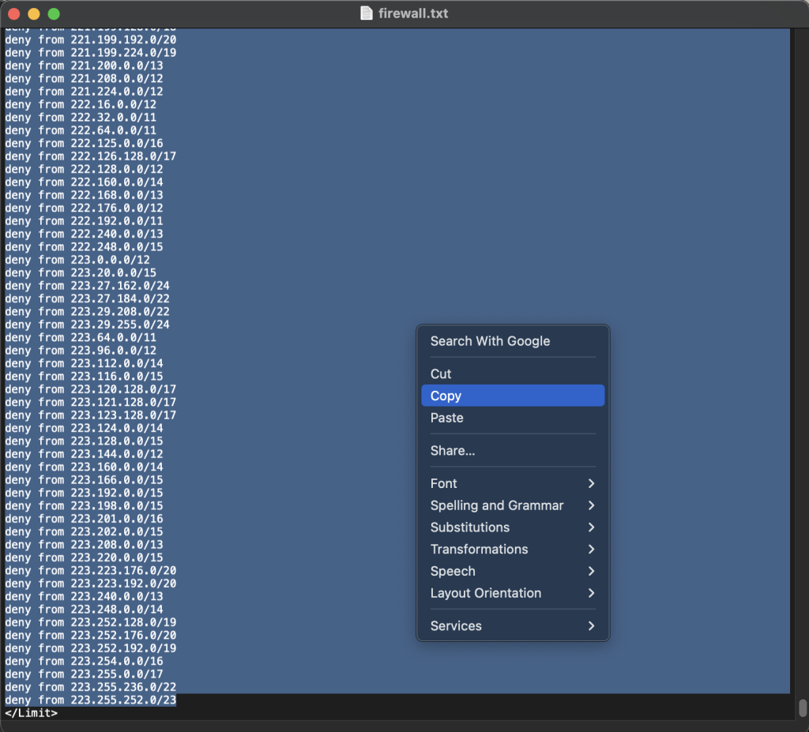The width and height of the screenshot is (809, 732).
Task: Choose Copy in the context menu
Action: point(446,396)
